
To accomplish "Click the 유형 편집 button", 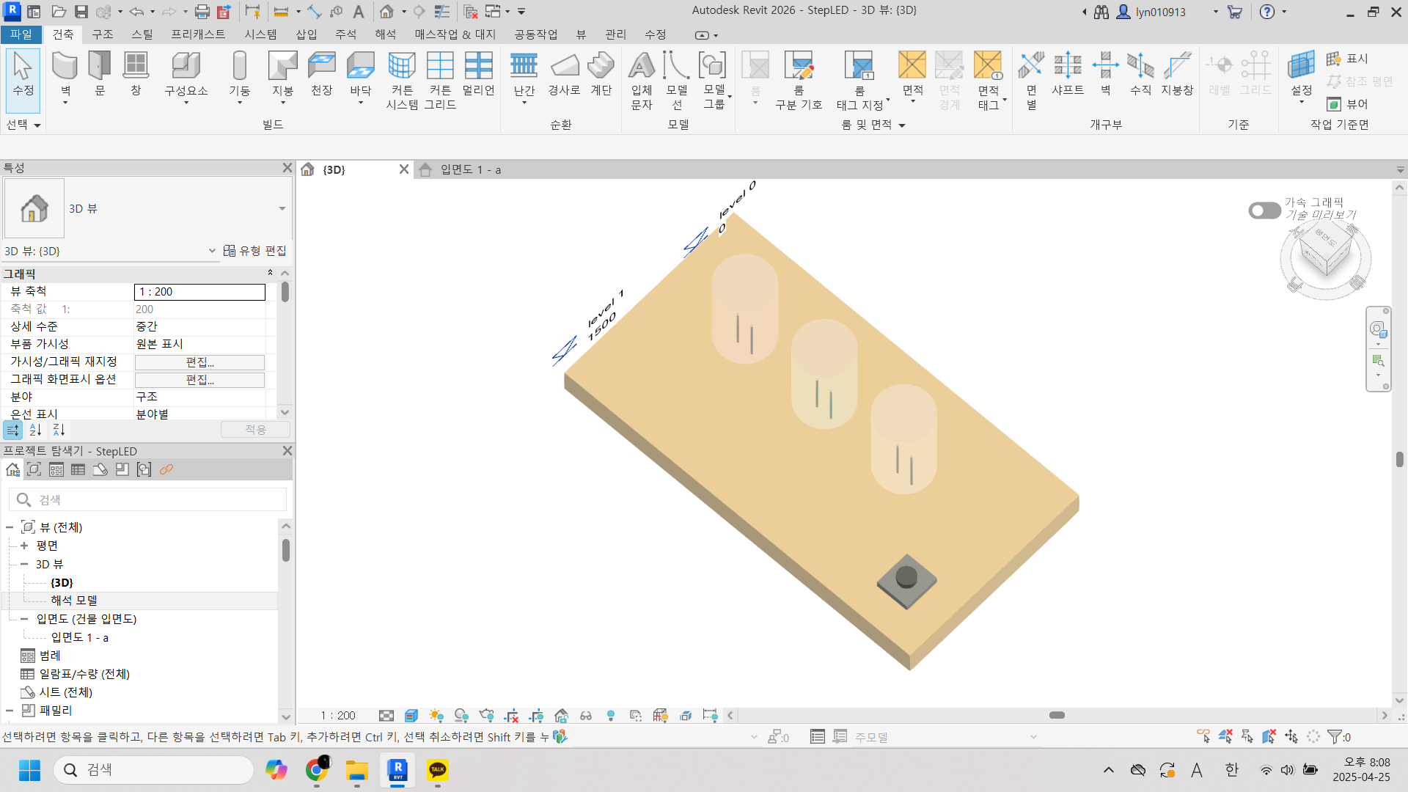I will click(255, 251).
